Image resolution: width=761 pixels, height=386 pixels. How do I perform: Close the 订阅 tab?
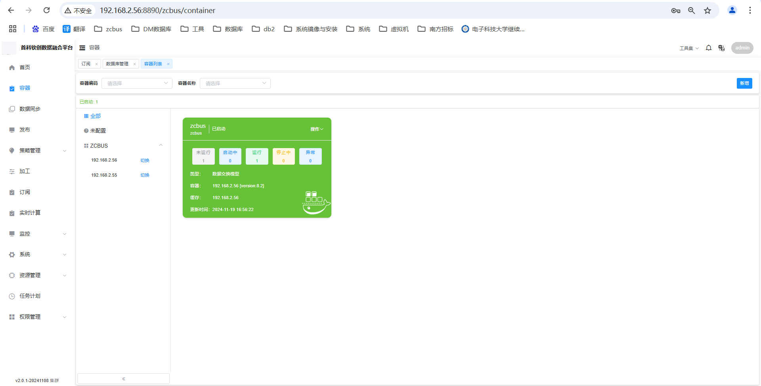pos(96,64)
